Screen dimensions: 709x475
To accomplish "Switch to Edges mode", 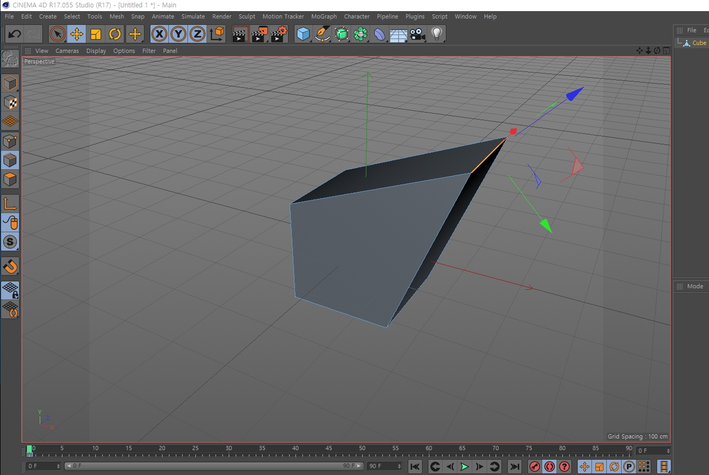I will click(10, 160).
